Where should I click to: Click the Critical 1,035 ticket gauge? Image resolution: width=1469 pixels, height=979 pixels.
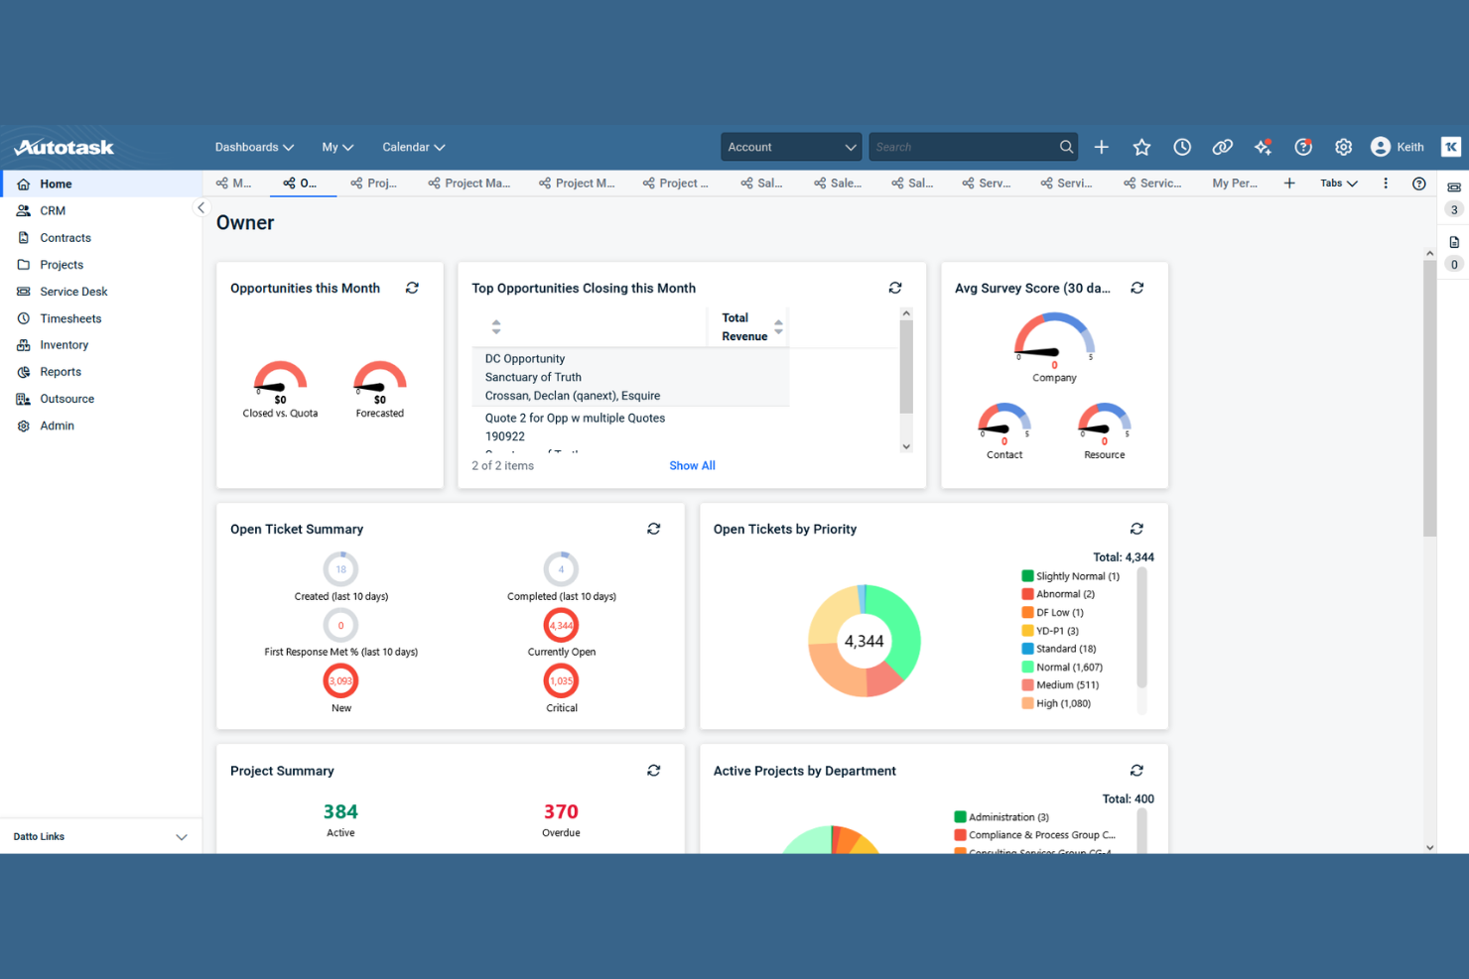coord(562,681)
